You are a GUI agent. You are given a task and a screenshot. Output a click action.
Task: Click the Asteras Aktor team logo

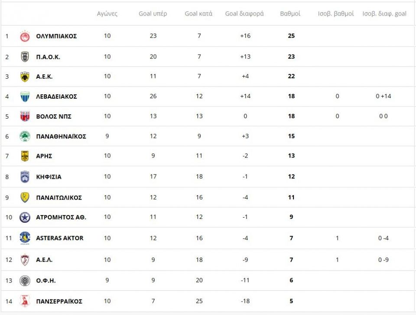[25, 238]
